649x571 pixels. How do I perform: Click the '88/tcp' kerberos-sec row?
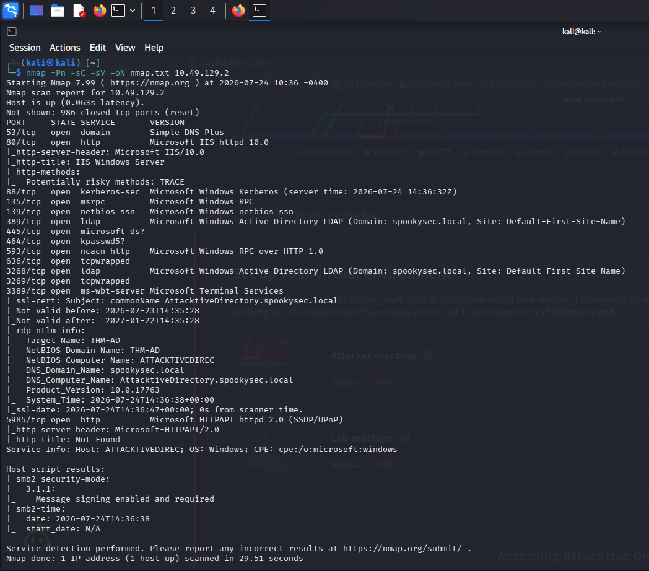232,192
